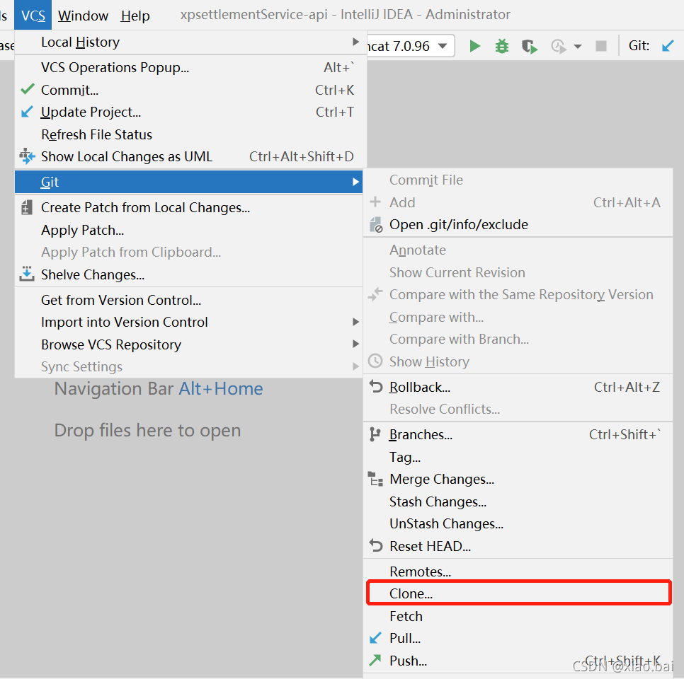
Task: Open VCS Operations Popup
Action: pos(189,68)
